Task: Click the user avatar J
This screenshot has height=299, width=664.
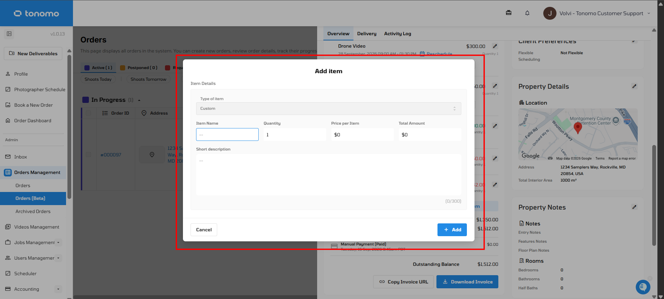Action: 550,13
